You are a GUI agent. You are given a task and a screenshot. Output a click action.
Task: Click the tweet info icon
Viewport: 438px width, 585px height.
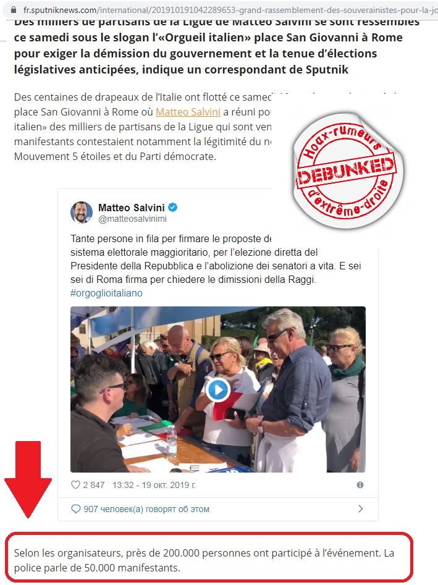click(360, 485)
